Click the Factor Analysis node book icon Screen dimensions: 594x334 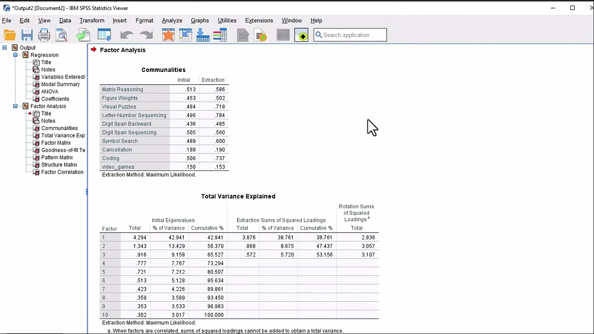(x=26, y=106)
